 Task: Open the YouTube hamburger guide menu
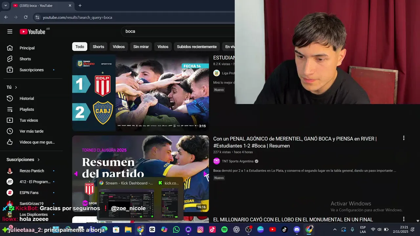10,31
